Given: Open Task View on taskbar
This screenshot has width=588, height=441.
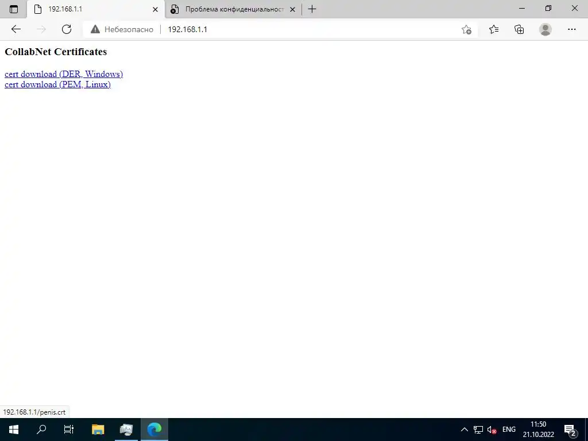Looking at the screenshot, I should [69, 430].
